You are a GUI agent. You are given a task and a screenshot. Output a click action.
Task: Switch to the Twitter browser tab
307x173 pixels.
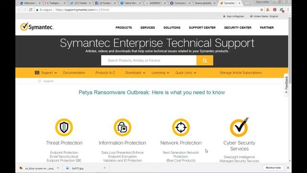80,3
